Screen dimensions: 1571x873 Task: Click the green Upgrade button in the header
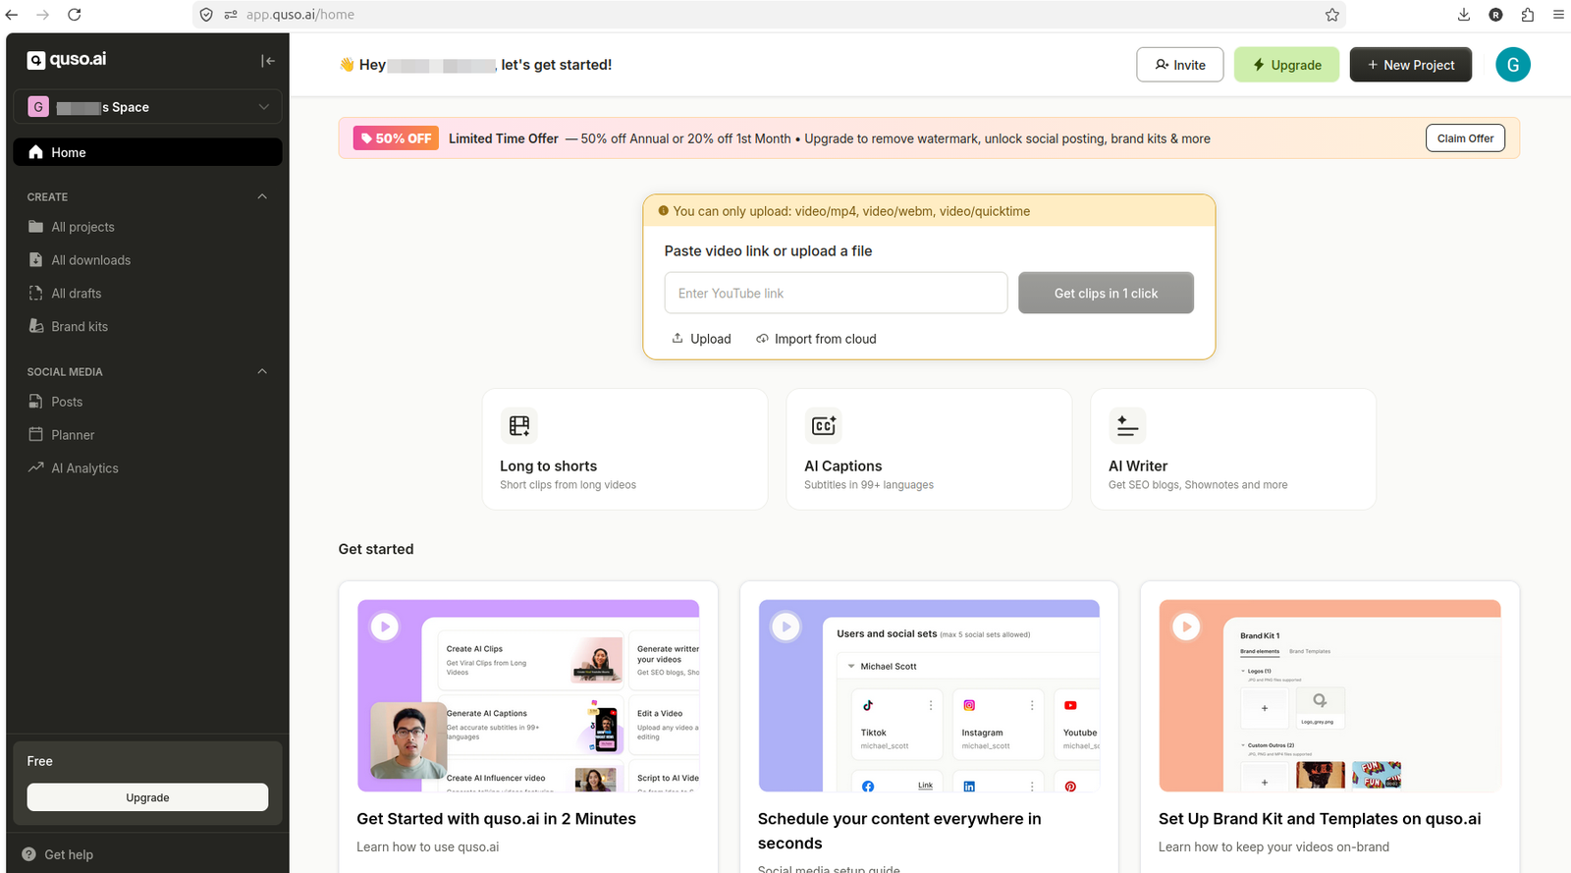pos(1286,65)
